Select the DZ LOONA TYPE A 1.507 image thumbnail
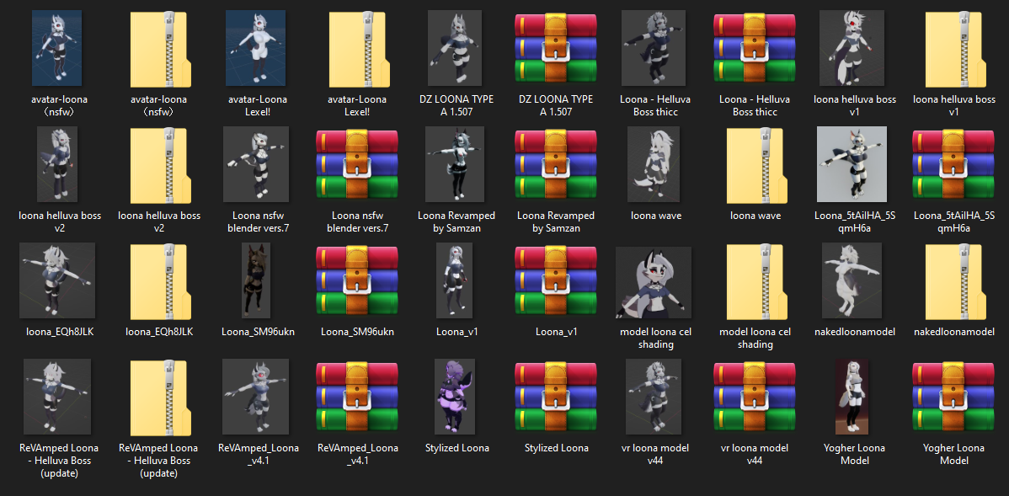Screen dimensions: 1009x496 coord(455,48)
